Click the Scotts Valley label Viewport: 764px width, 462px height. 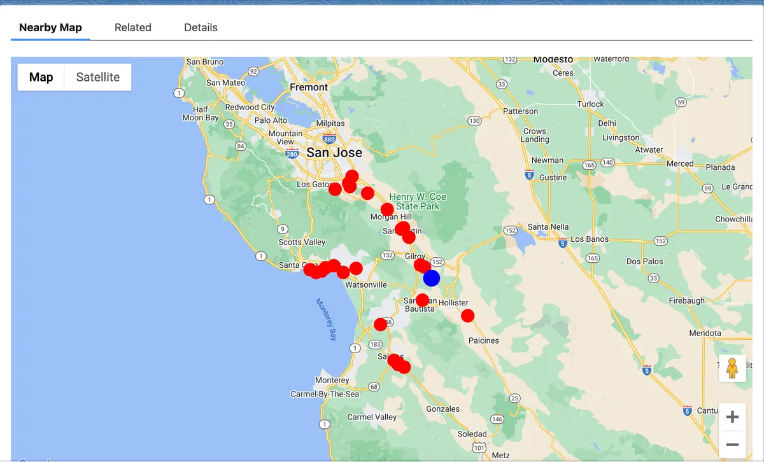click(302, 242)
